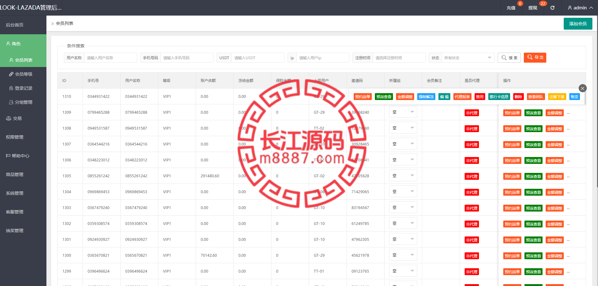The width and height of the screenshot is (598, 286).
Task: Open 登录记录 from the sidebar
Action: [x=23, y=88]
